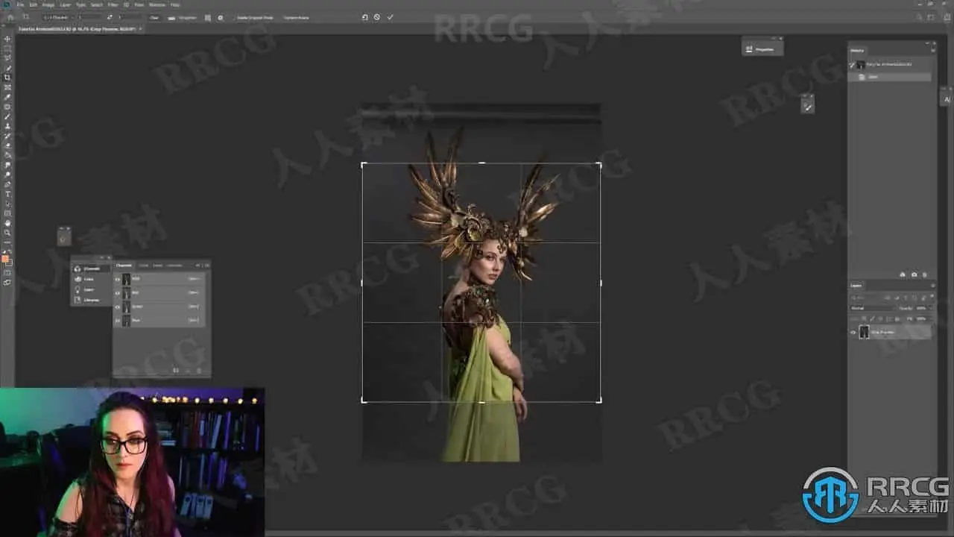Toggle visibility of the Crop Preview layer
This screenshot has height=537, width=954.
coord(853,333)
